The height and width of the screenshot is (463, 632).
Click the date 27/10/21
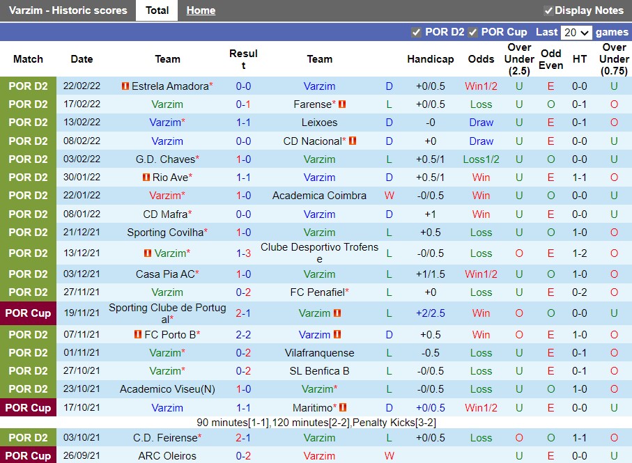[x=82, y=371]
